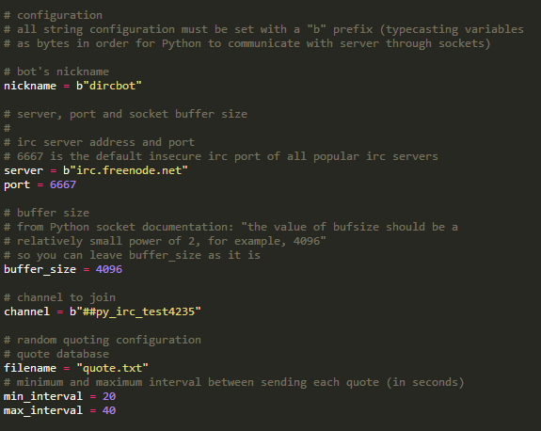541x431 pixels.
Task: Select the port number 6667
Action: click(x=63, y=184)
